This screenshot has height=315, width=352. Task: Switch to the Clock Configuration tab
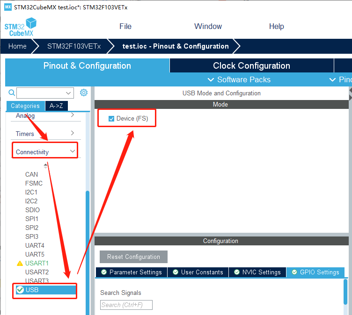click(x=252, y=66)
